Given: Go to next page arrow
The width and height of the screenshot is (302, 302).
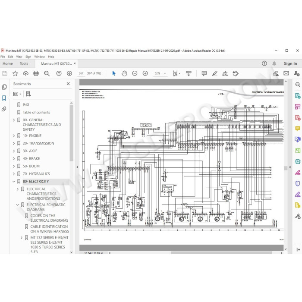Looking at the screenshot, I should [69, 73].
